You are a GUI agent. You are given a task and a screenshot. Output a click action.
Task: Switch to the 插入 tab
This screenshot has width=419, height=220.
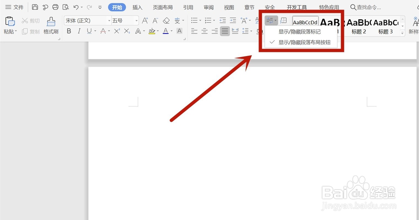pos(137,8)
